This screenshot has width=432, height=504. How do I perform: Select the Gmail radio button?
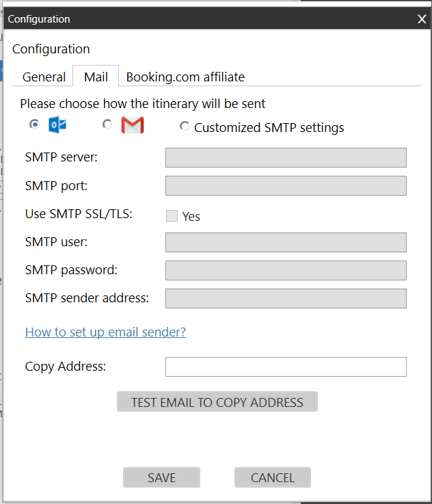[107, 124]
